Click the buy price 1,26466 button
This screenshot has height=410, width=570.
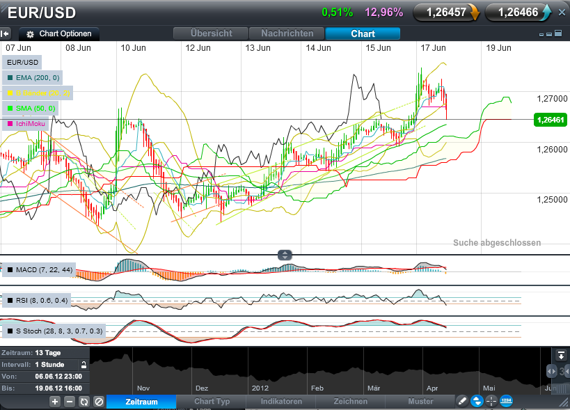tap(518, 13)
